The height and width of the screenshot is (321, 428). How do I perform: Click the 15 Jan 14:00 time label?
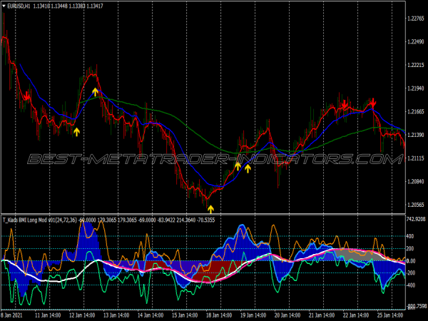[185, 315]
